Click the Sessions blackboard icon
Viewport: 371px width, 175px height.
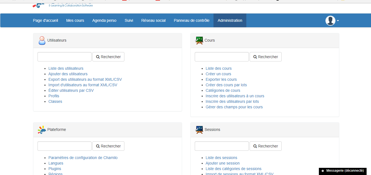click(x=199, y=130)
